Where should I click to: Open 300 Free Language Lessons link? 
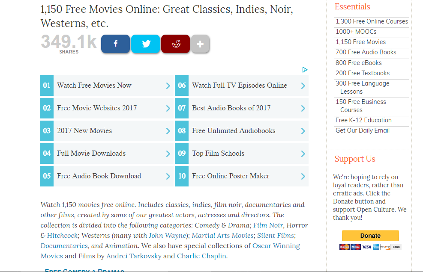[363, 87]
